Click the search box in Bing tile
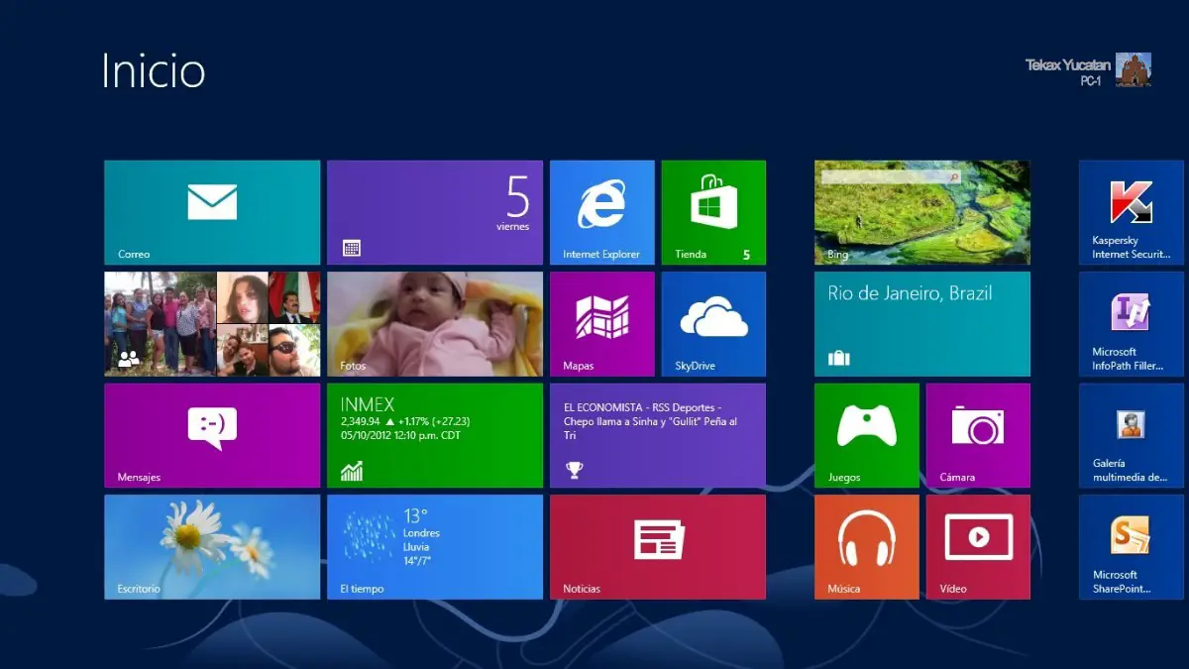The width and height of the screenshot is (1189, 669). 891,176
